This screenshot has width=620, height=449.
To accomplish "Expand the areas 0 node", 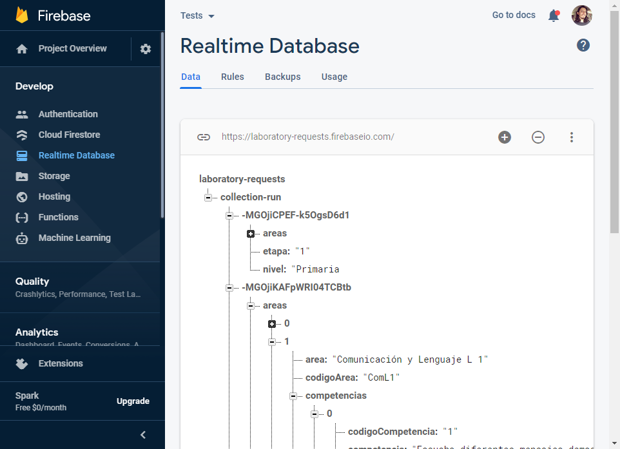I will click(272, 324).
